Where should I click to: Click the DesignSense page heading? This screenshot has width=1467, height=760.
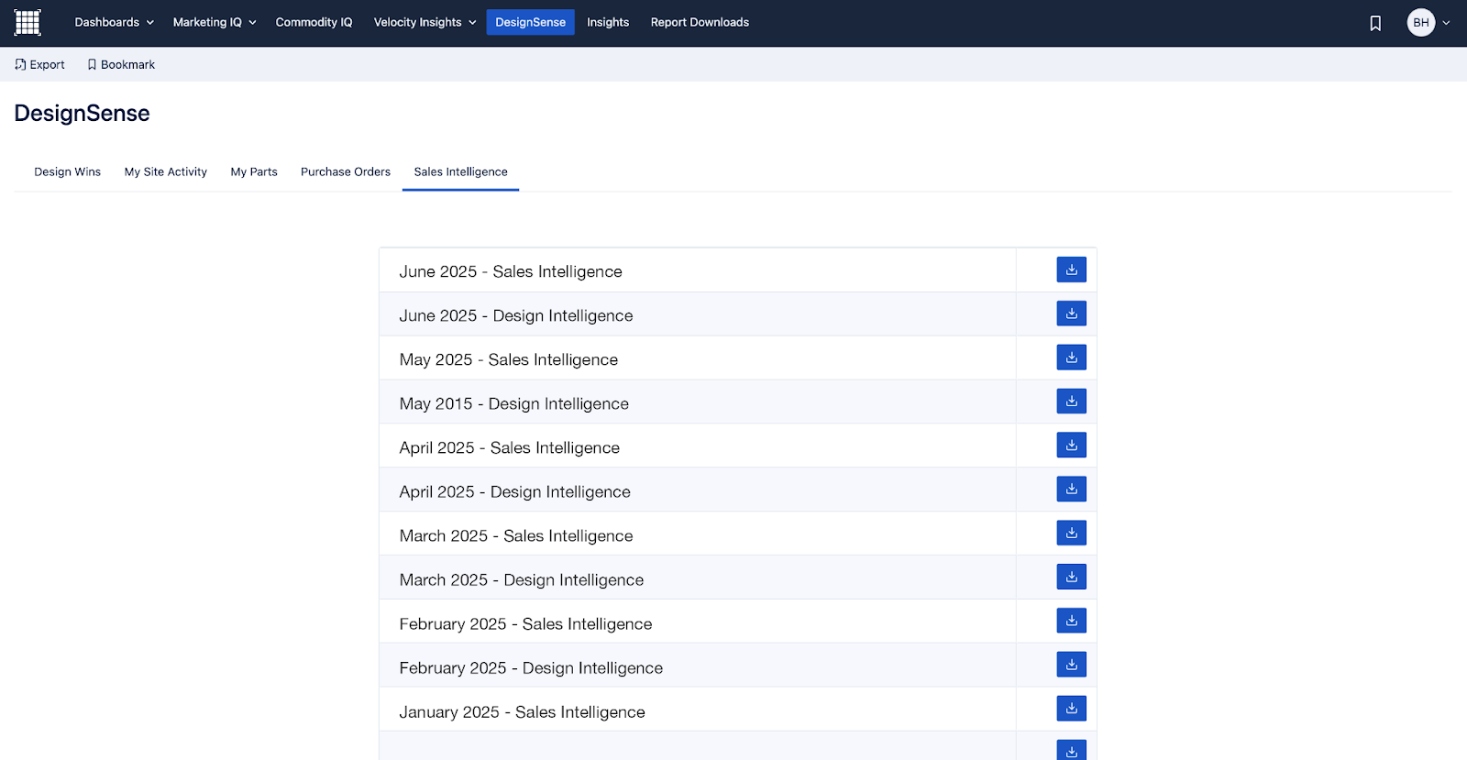coord(83,113)
